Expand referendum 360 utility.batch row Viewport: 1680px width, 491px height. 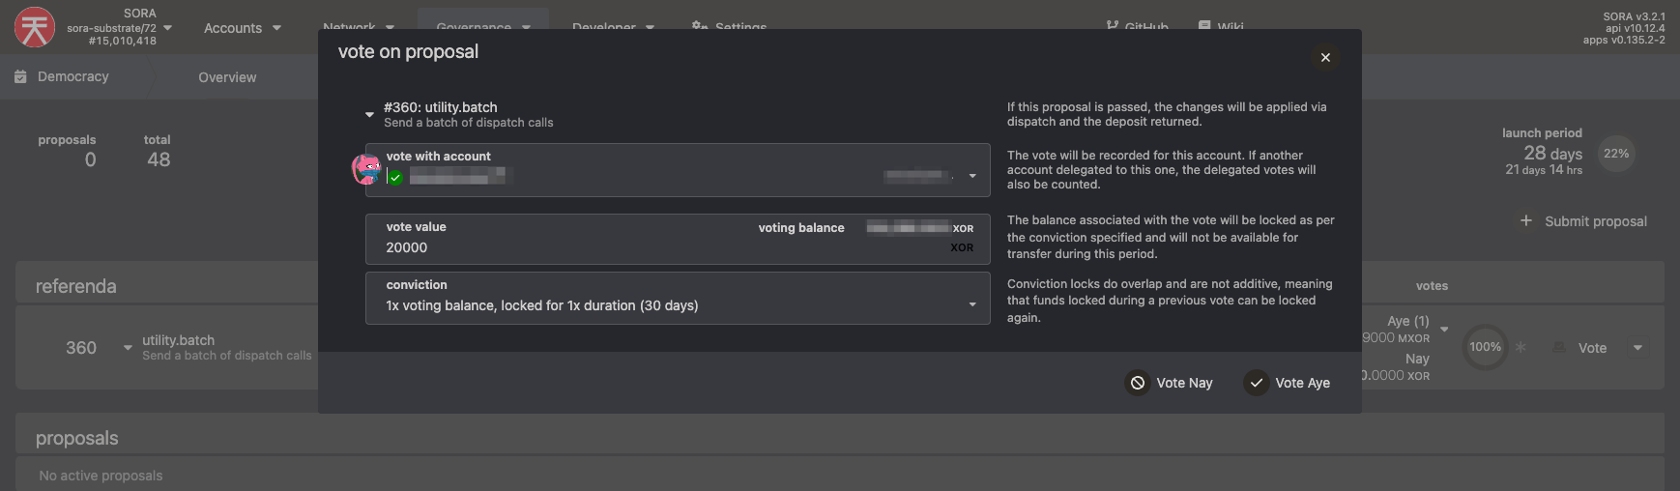point(128,348)
